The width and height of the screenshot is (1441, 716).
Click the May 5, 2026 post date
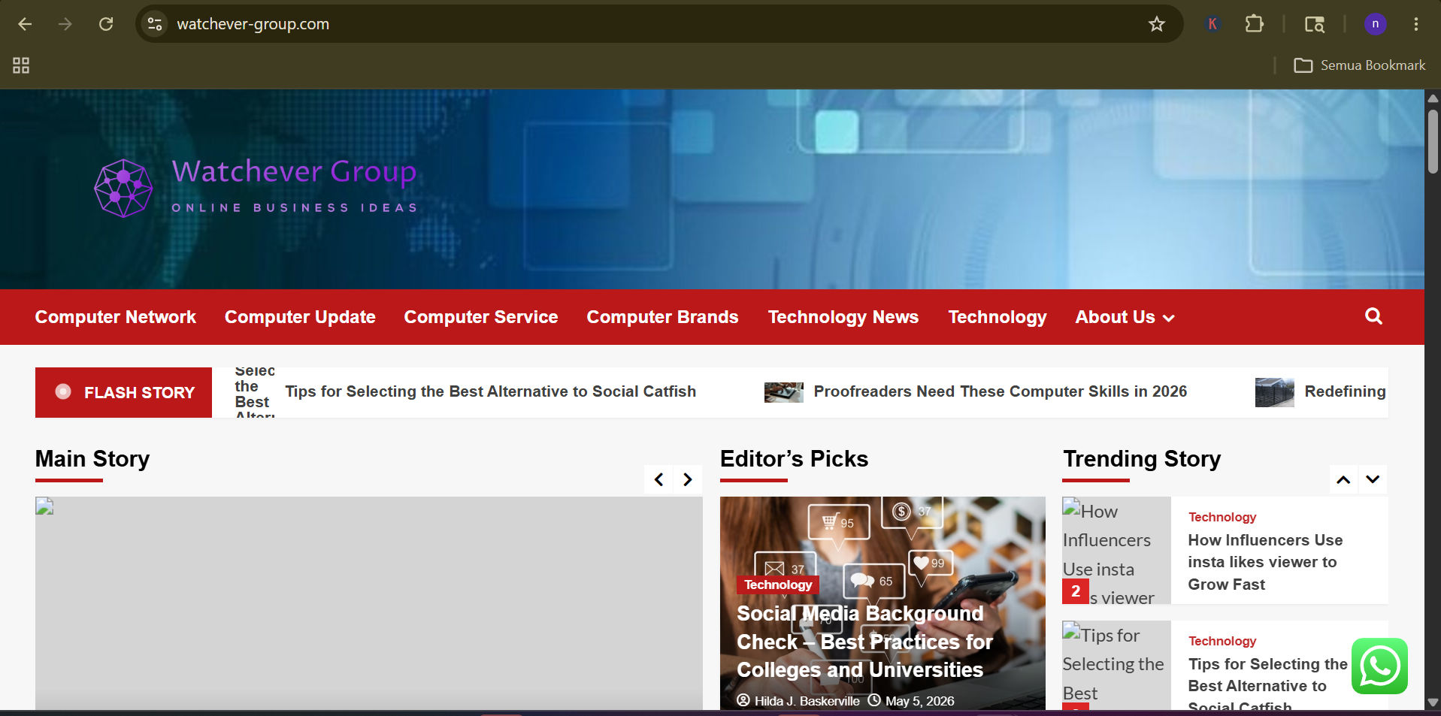[919, 701]
